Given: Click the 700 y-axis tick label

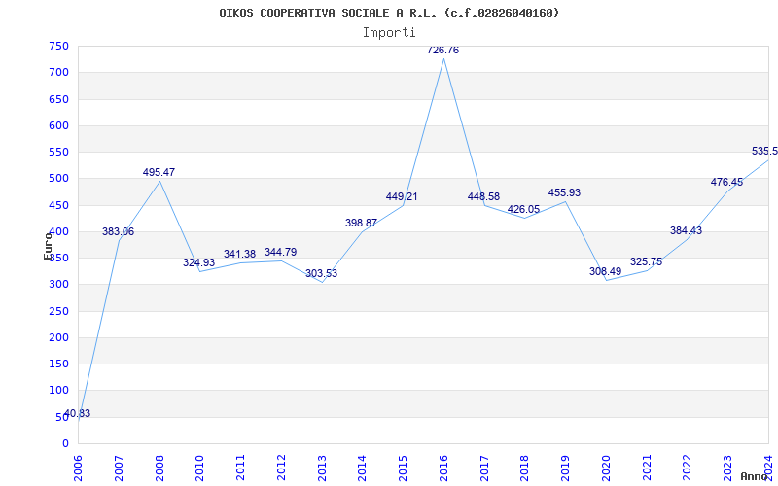Looking at the screenshot, I should coord(58,73).
